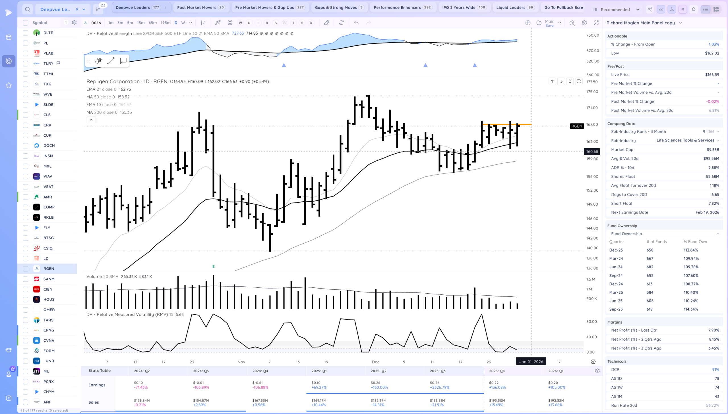Collapse the Fund Ownership section
728x414 pixels.
[x=718, y=234]
